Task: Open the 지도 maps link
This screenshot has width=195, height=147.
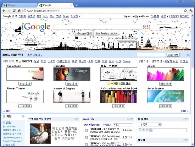Action: pyautogui.click(x=39, y=16)
